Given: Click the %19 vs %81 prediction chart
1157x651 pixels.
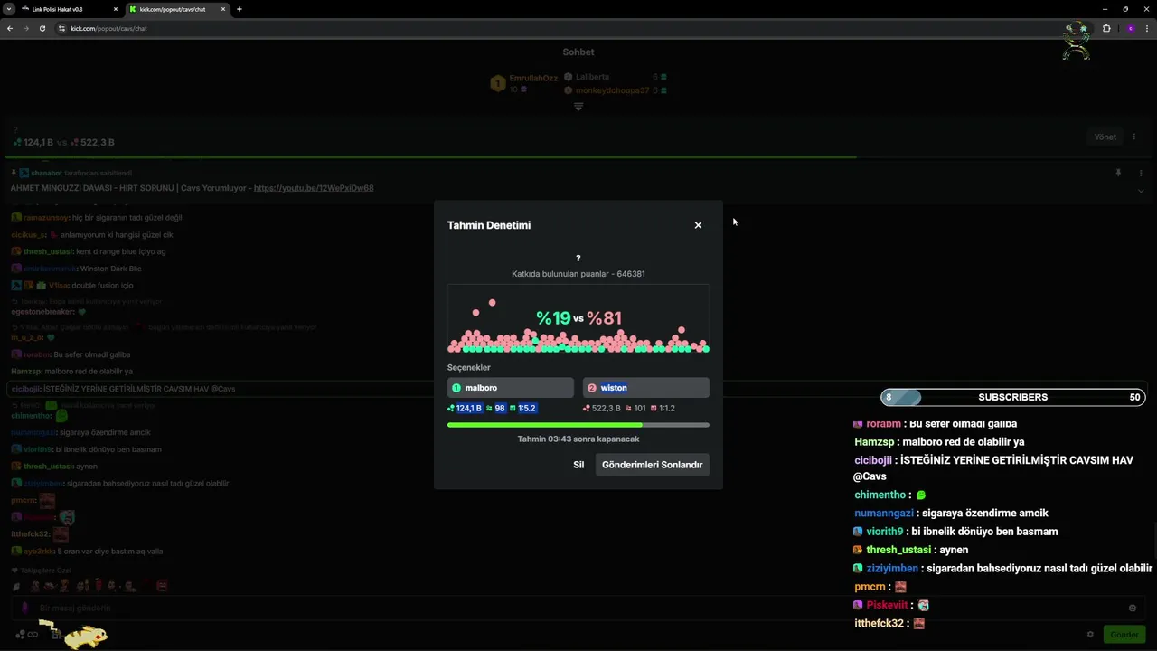Looking at the screenshot, I should (x=578, y=319).
